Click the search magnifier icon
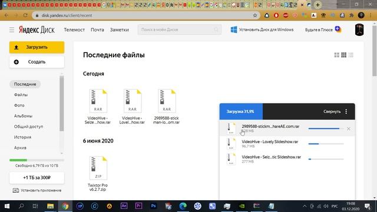The width and height of the screenshot is (377, 212). (216, 29)
